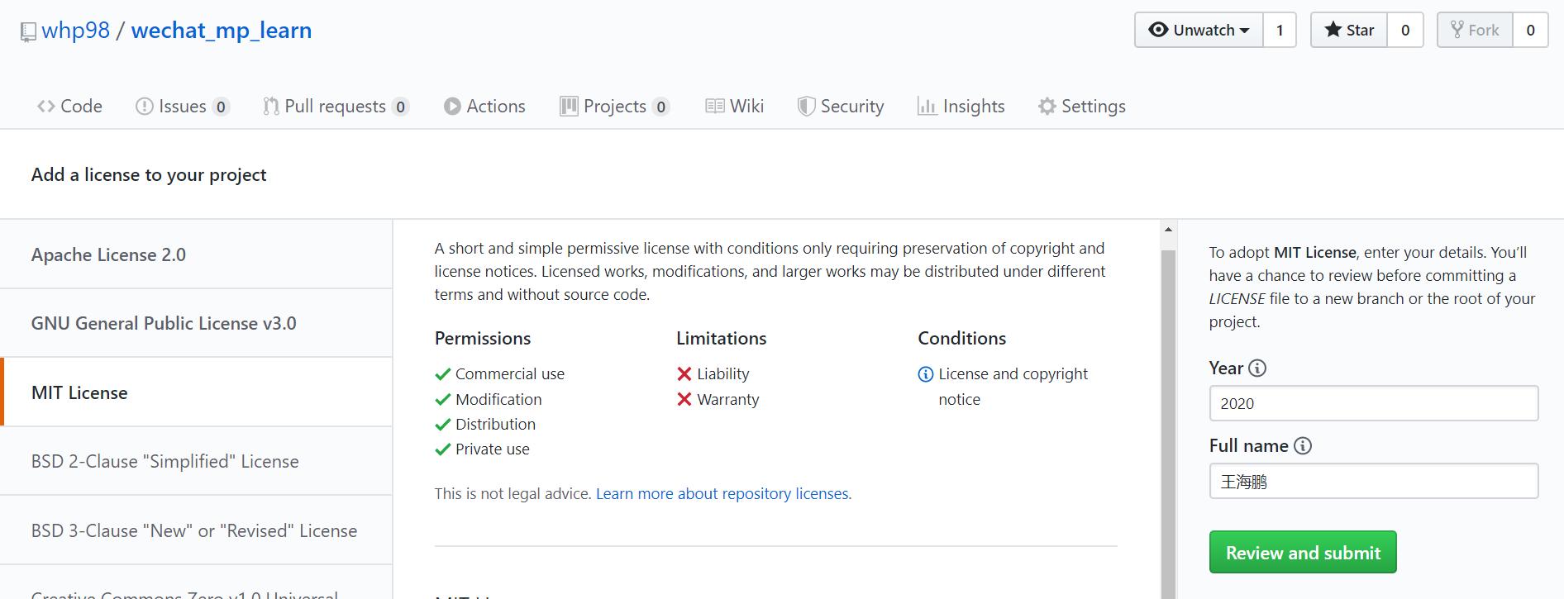Image resolution: width=1564 pixels, height=599 pixels.
Task: Click the Year input field
Action: [x=1373, y=403]
